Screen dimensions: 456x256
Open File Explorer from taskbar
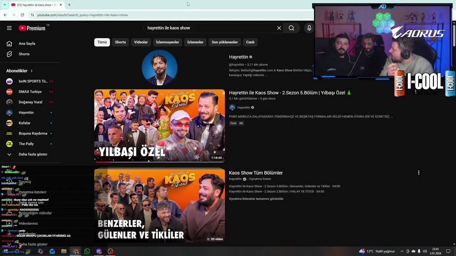tap(64, 251)
